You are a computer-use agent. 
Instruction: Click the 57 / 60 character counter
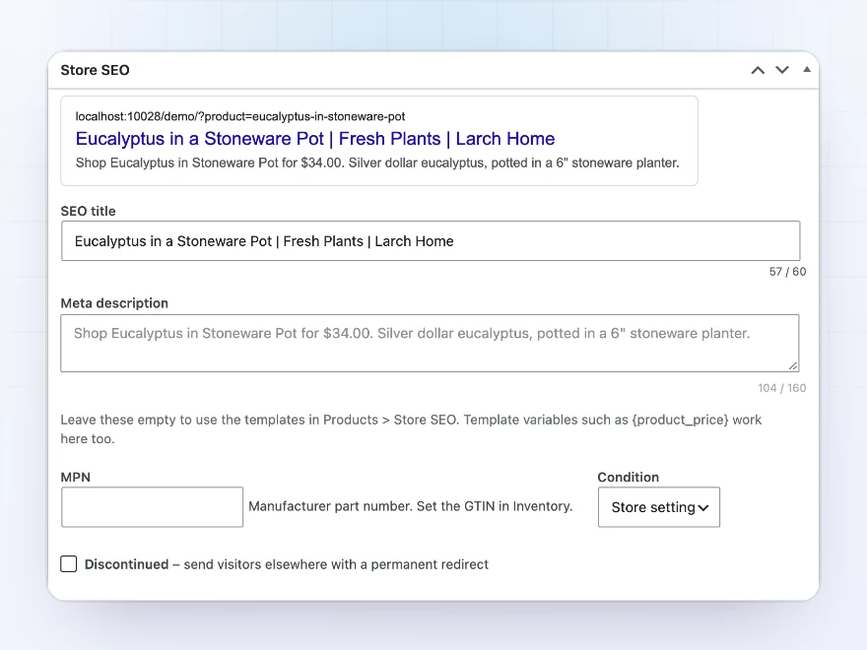[x=787, y=272]
